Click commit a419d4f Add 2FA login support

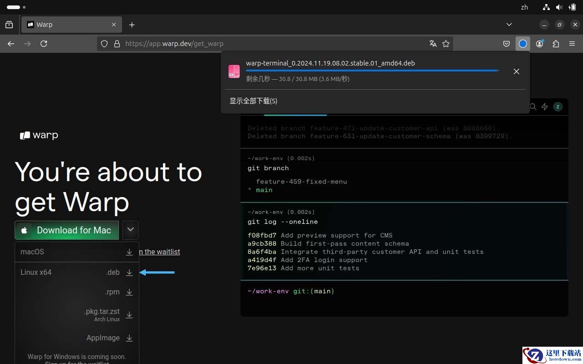pyautogui.click(x=307, y=260)
